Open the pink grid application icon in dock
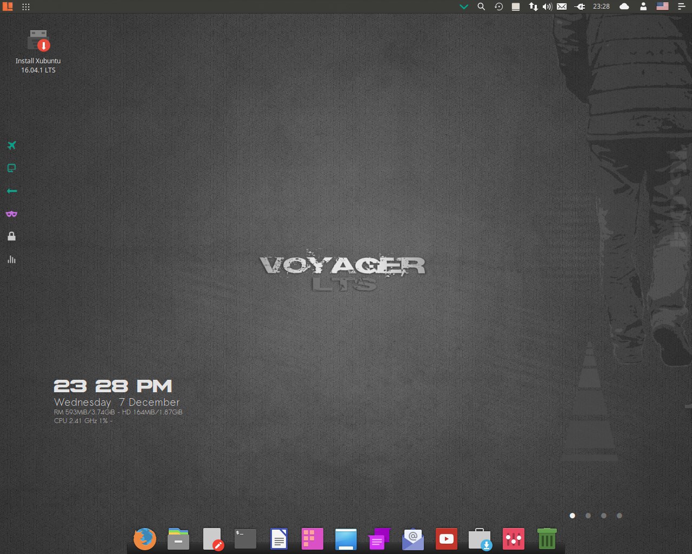692x554 pixels. (x=312, y=539)
